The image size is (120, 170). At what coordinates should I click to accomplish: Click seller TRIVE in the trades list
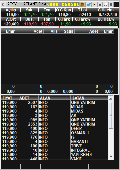pyautogui.click(x=76, y=146)
